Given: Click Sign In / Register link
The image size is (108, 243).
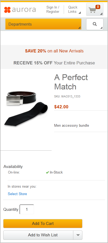Looking at the screenshot, I should coord(53,10).
